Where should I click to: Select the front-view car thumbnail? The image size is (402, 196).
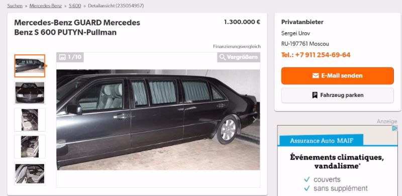[30, 93]
